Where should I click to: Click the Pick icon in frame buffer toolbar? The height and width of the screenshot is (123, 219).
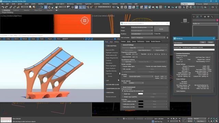tap(55, 39)
